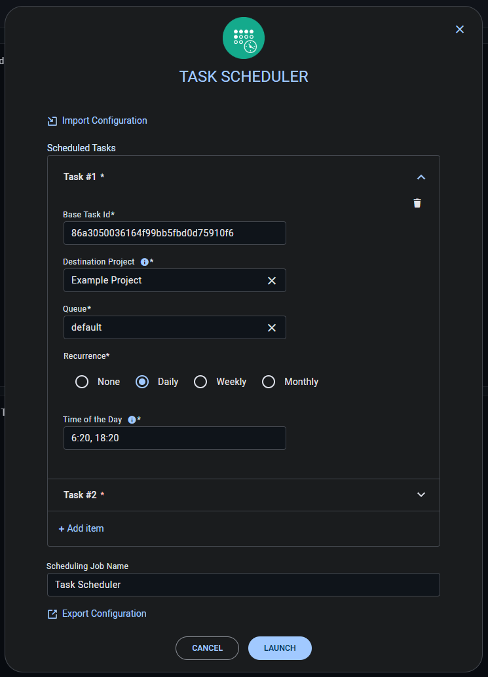The width and height of the screenshot is (488, 677).
Task: Click the Task Scheduler logo icon
Action: (x=243, y=38)
